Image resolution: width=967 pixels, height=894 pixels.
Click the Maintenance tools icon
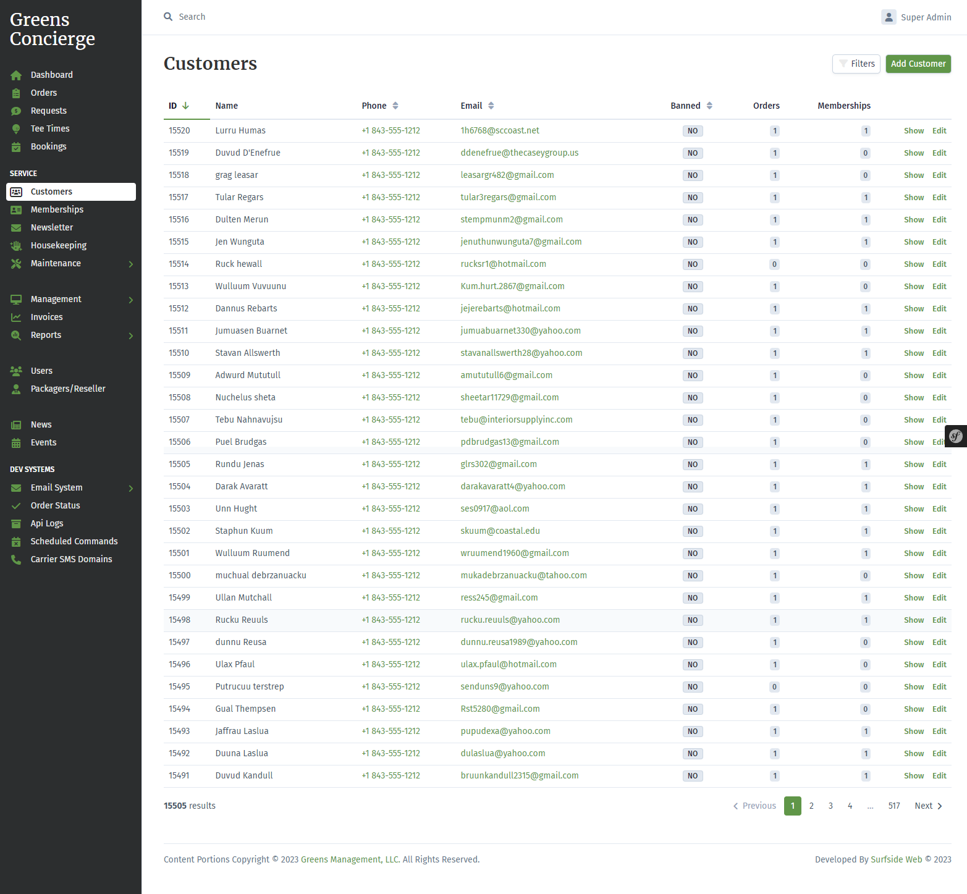click(x=16, y=263)
